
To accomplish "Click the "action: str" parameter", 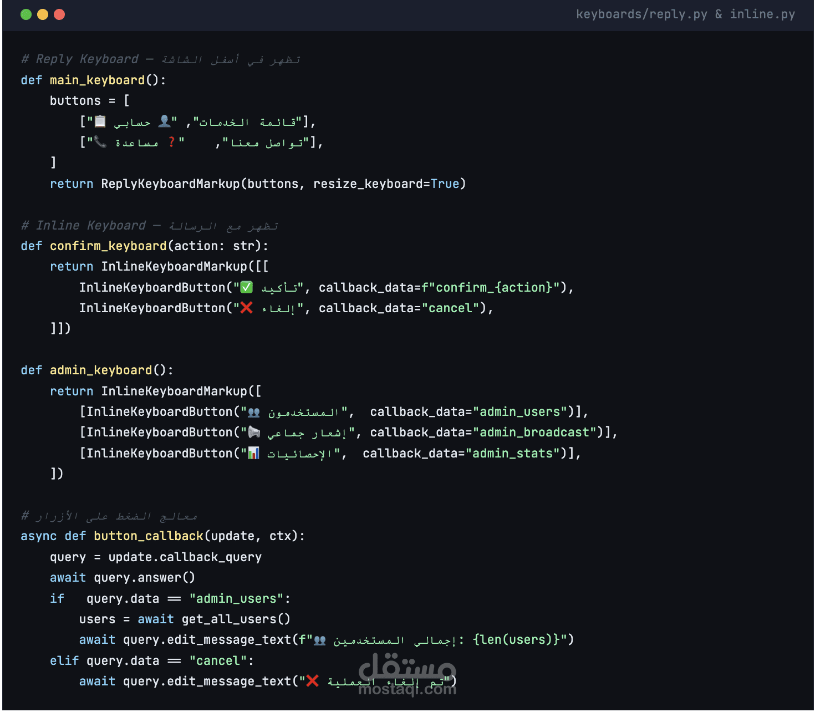I will [x=214, y=246].
